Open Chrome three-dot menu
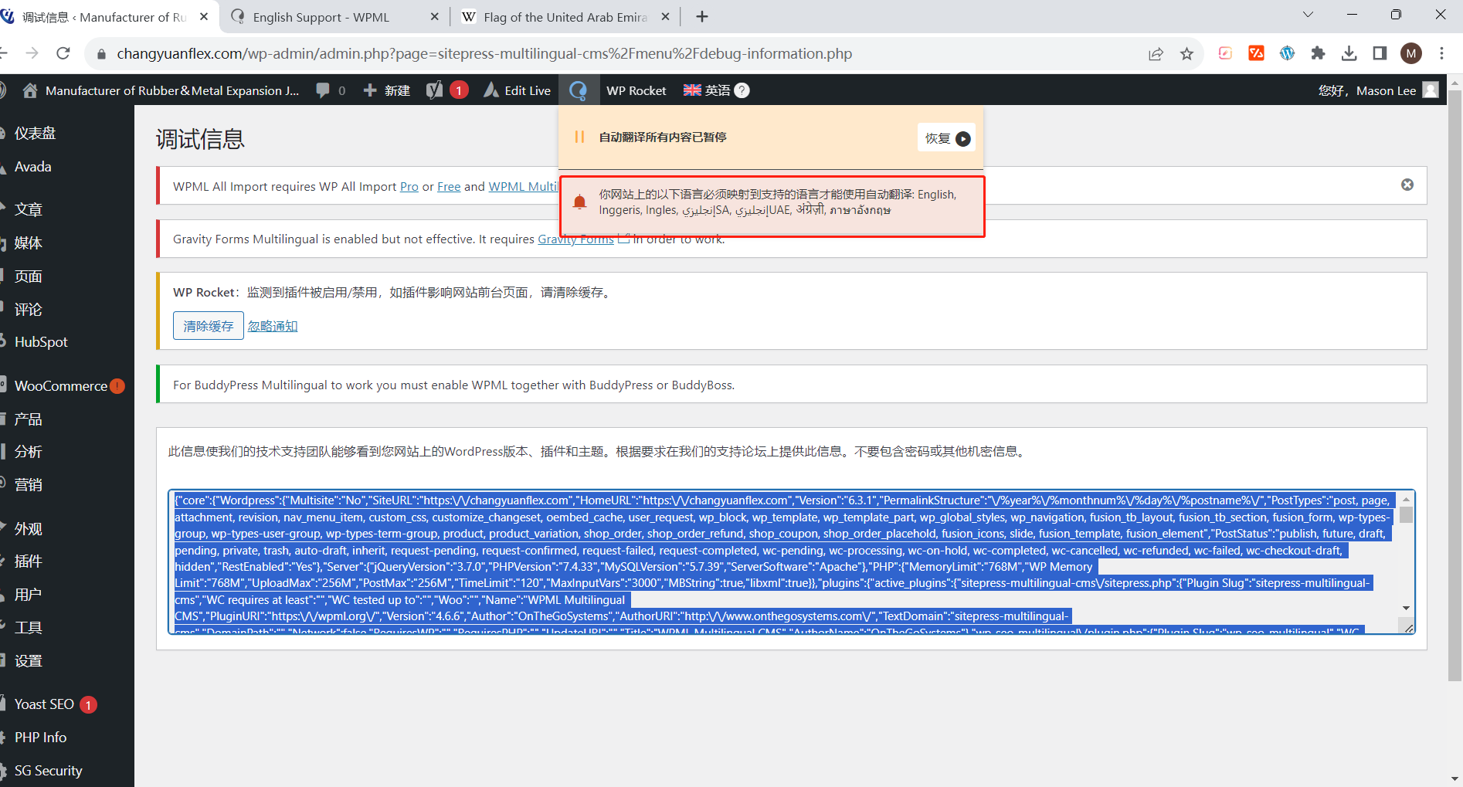Image resolution: width=1463 pixels, height=787 pixels. (x=1441, y=53)
